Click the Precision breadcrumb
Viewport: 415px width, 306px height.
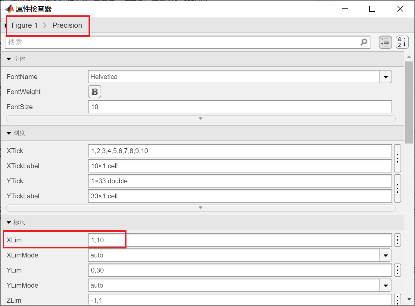67,25
